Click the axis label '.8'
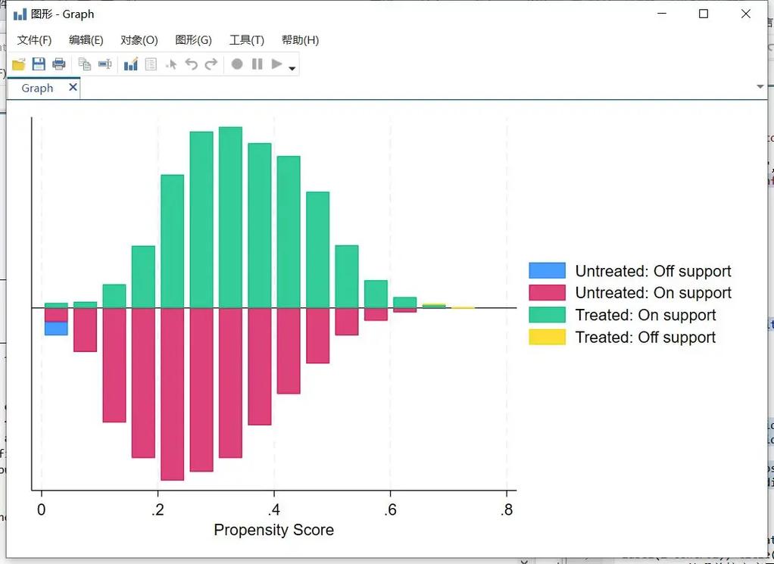This screenshot has width=774, height=564. pos(507,509)
